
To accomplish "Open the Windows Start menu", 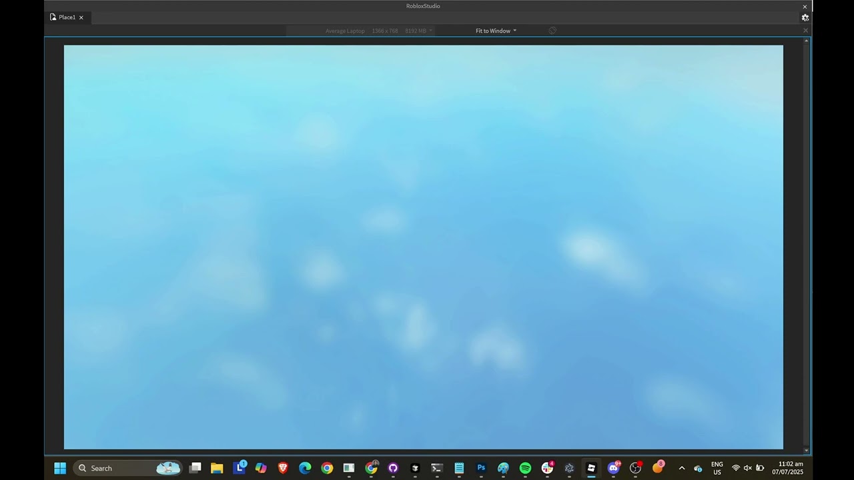I will (60, 468).
